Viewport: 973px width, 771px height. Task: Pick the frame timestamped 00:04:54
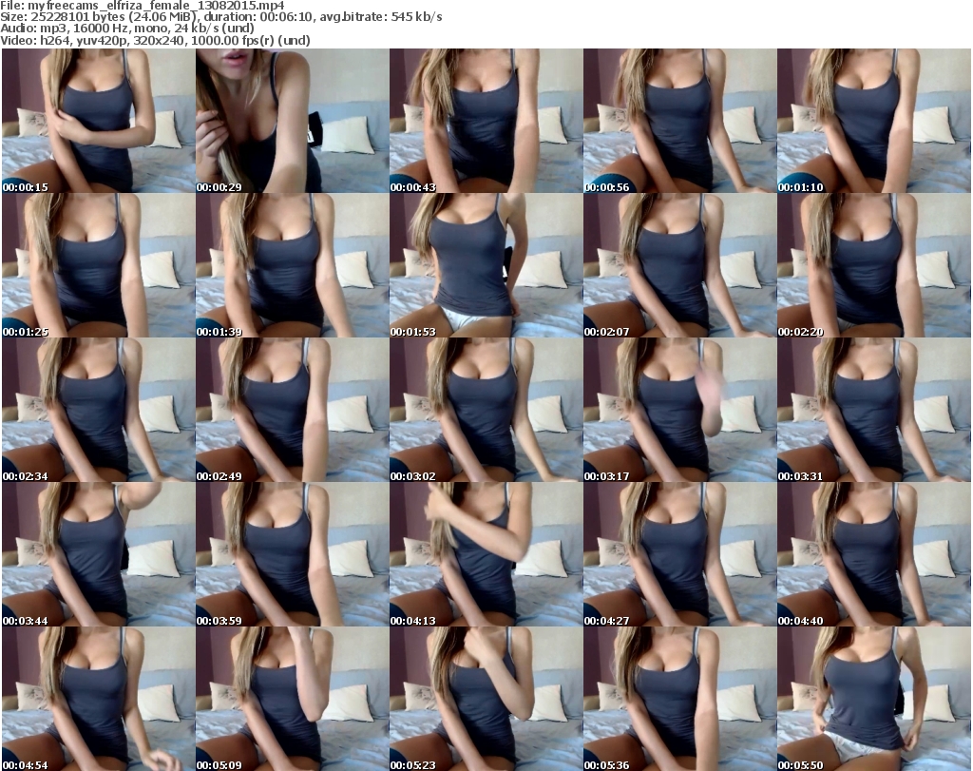pos(99,699)
